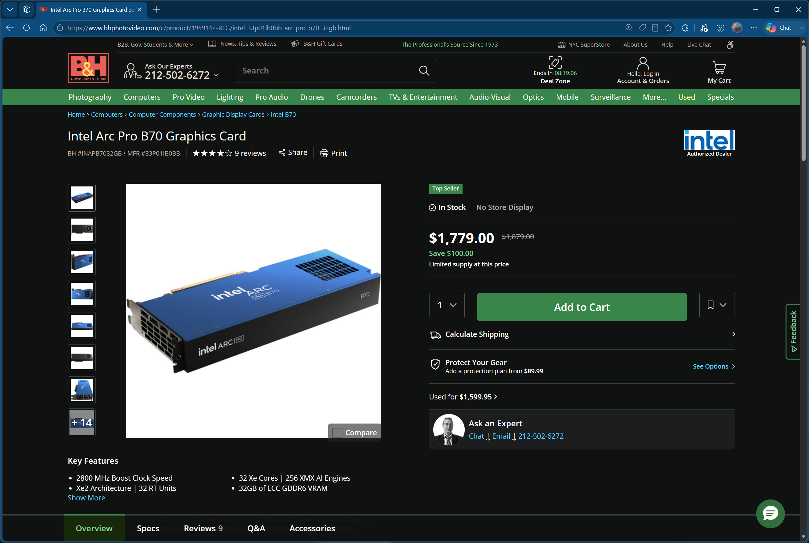This screenshot has height=543, width=809.
Task: Tick the Compare checkbox
Action: [x=337, y=432]
